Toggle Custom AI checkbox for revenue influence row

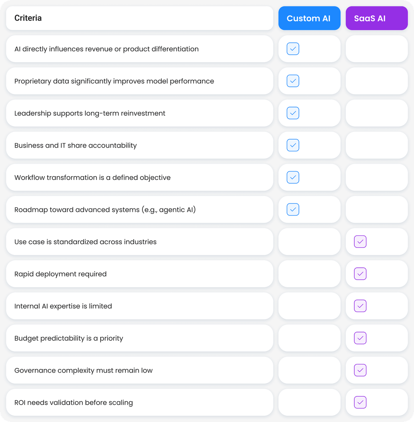[x=293, y=49]
